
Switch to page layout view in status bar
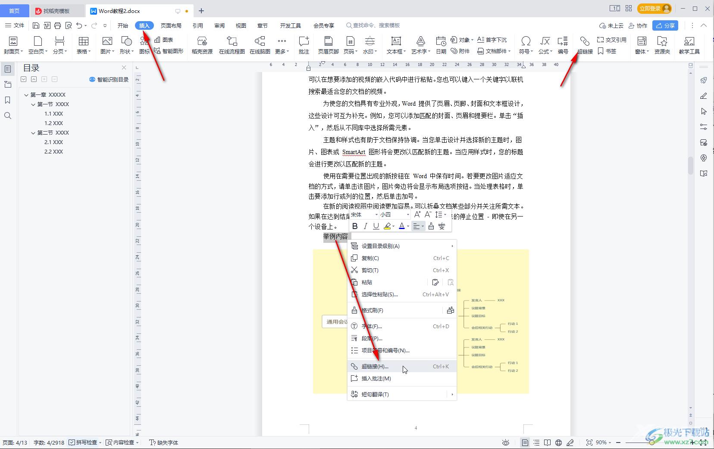coord(525,443)
